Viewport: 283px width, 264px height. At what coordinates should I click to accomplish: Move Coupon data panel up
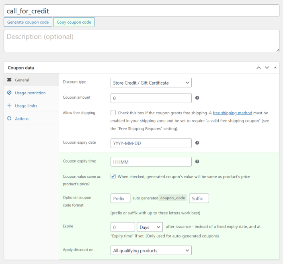pyautogui.click(x=259, y=68)
